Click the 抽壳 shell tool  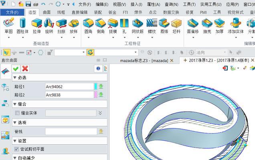click(207, 26)
